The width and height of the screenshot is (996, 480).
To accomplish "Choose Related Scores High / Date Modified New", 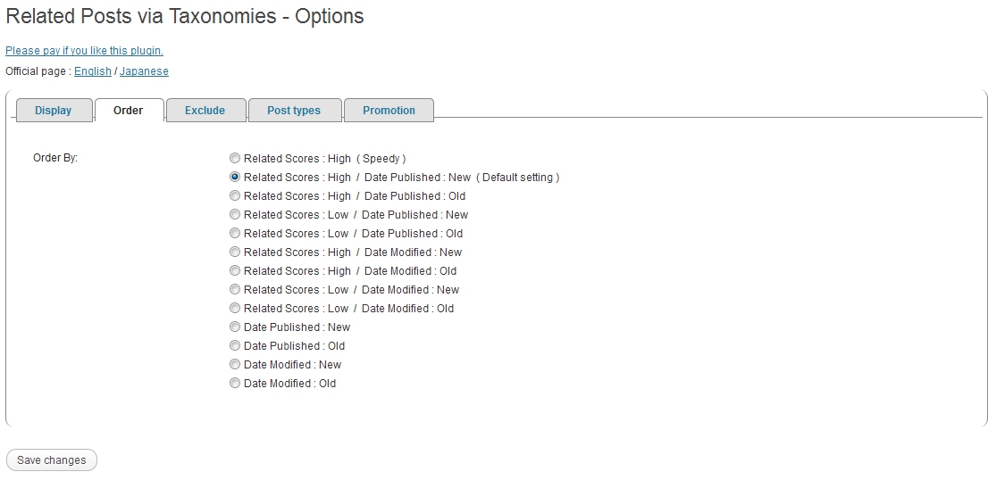I will (235, 252).
